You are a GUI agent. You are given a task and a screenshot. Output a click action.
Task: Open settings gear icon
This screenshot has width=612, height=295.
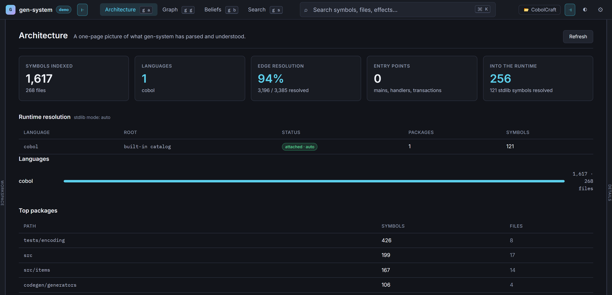[x=601, y=10]
